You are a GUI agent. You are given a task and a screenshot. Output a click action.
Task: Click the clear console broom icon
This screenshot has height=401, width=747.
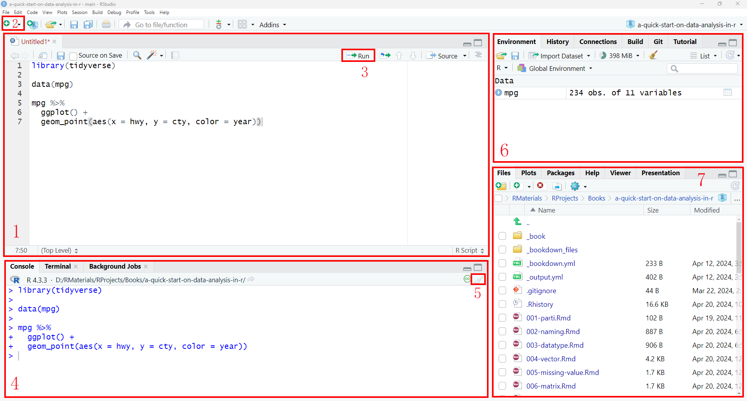pyautogui.click(x=478, y=280)
